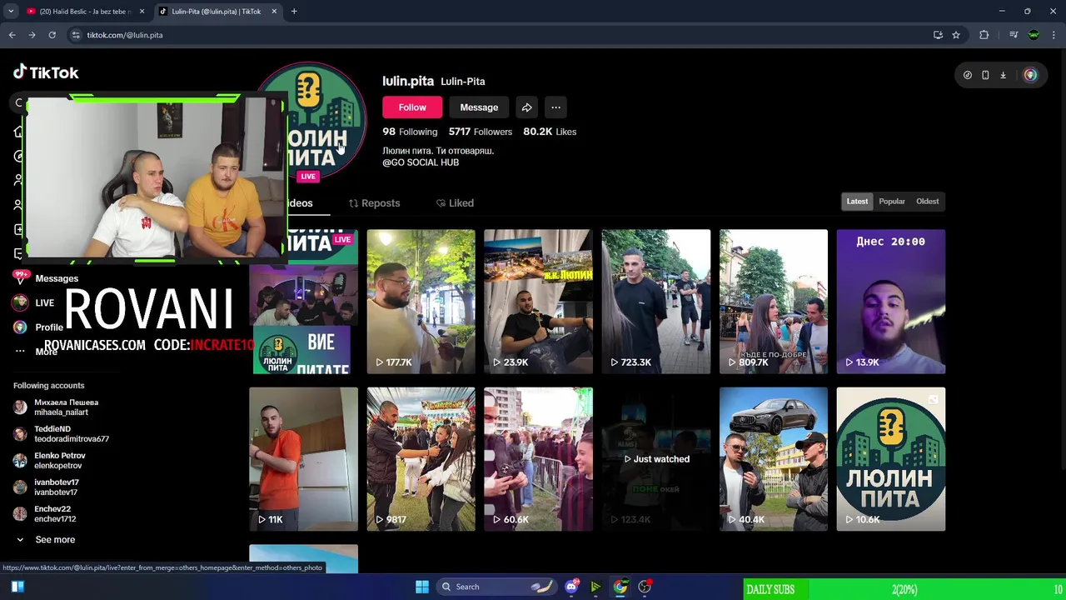Sort videos by Oldest
The image size is (1066, 600).
point(927,202)
